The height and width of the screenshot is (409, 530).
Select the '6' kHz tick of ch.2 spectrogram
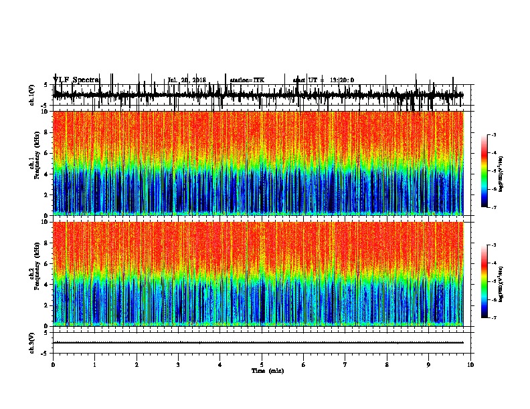[46, 264]
